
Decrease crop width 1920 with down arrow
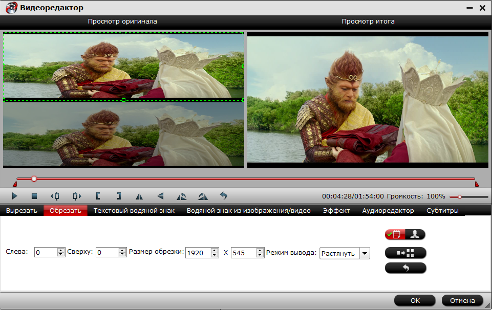pyautogui.click(x=215, y=255)
